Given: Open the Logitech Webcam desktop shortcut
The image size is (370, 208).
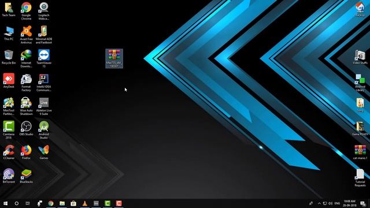Looking at the screenshot, I should (x=44, y=11).
